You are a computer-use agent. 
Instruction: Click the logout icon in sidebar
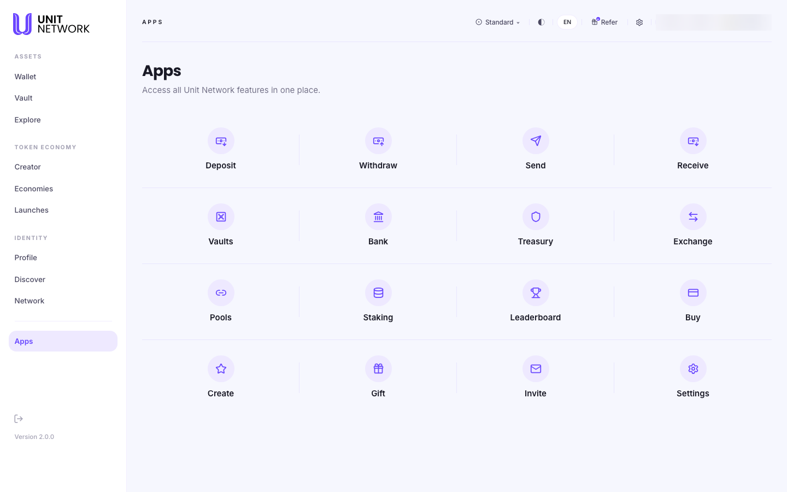[19, 419]
